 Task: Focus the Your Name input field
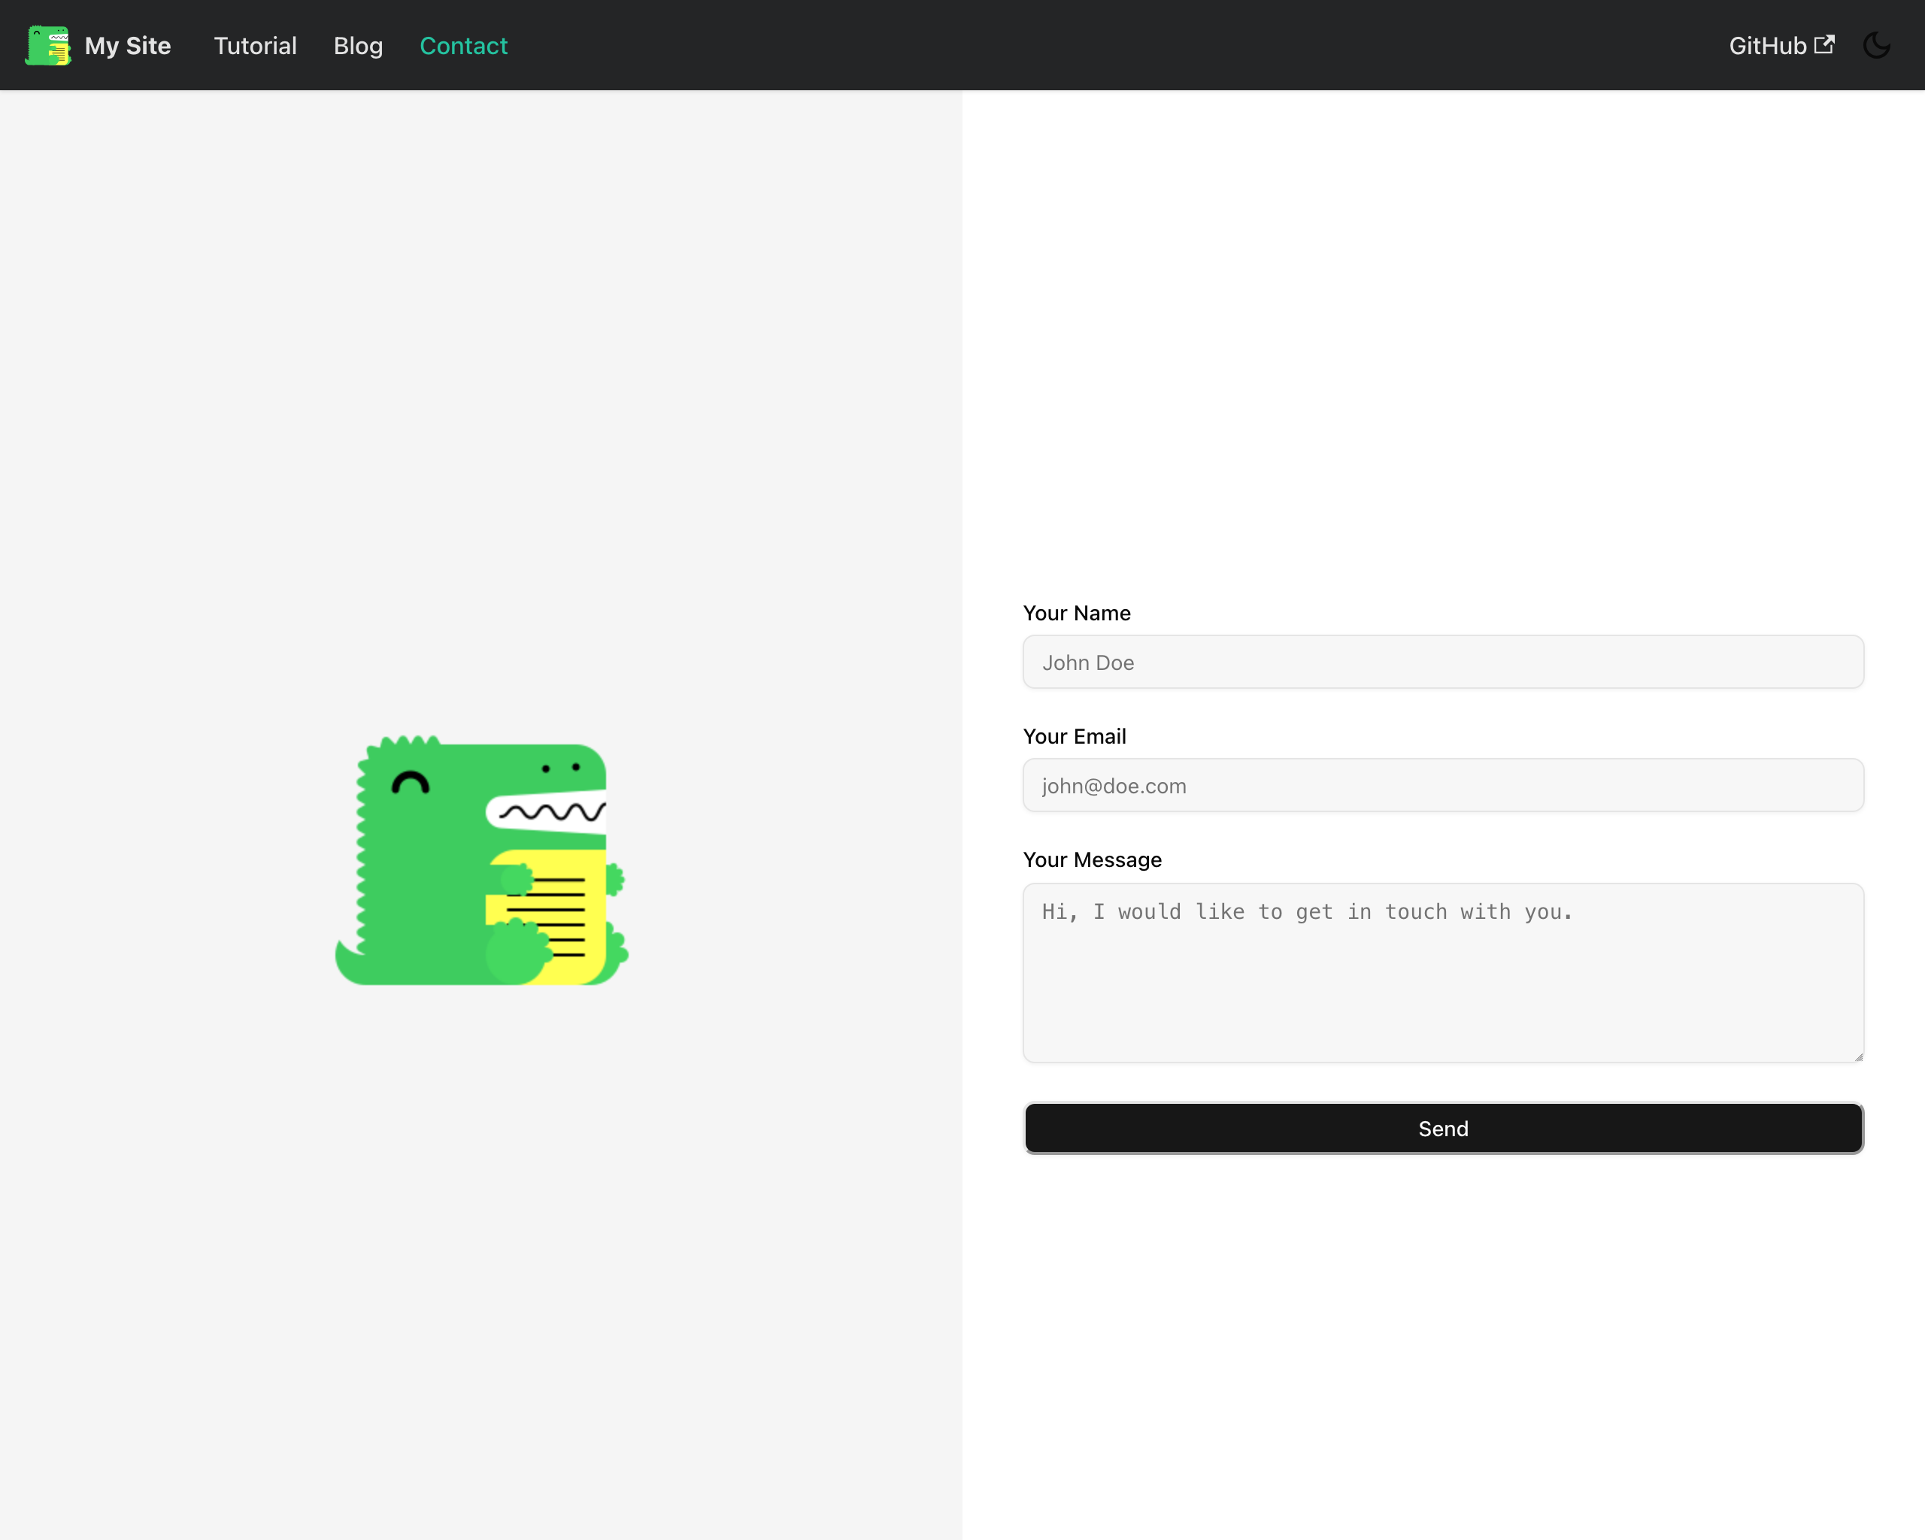1443,662
